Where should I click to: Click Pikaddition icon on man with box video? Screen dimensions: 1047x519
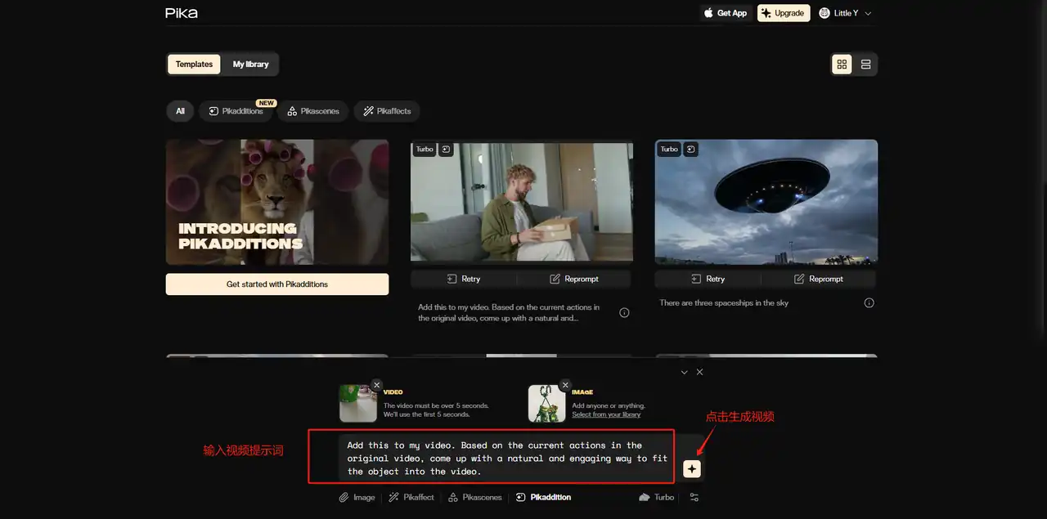click(446, 150)
